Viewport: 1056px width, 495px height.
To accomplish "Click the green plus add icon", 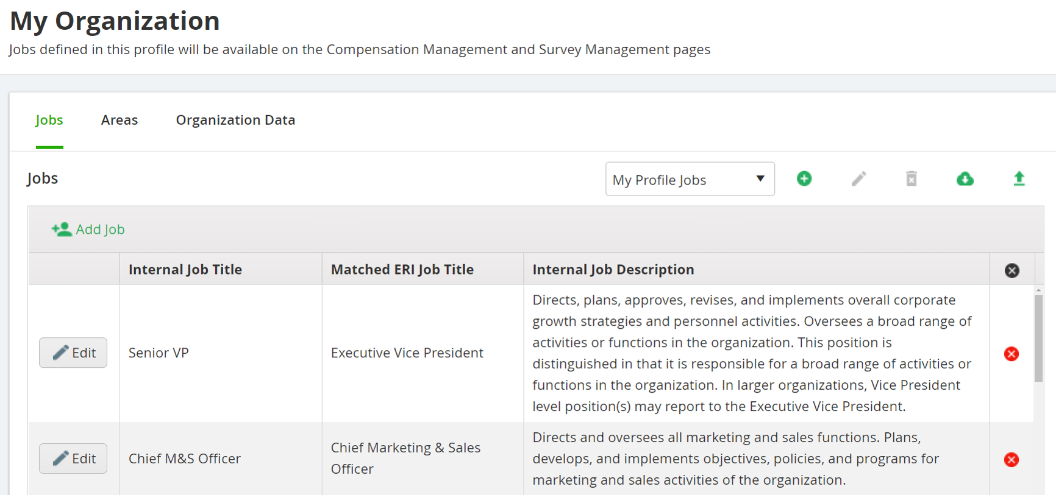I will tap(804, 178).
